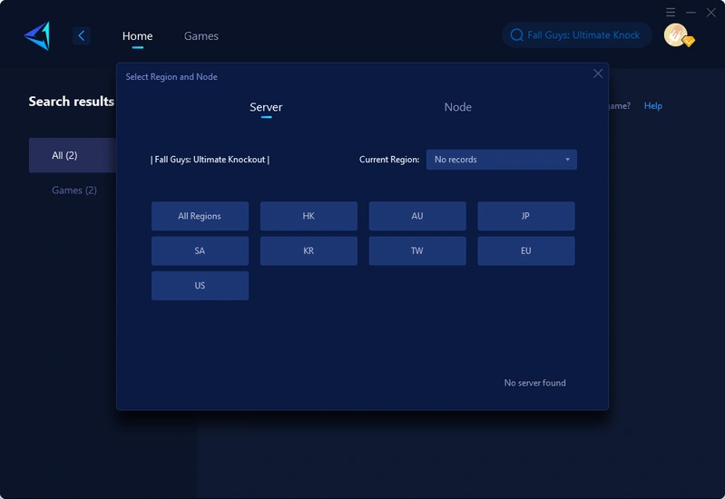Click the Fall Guys search input field
725x499 pixels.
click(583, 35)
